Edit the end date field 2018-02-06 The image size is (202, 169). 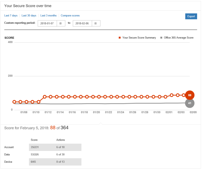tap(82, 23)
